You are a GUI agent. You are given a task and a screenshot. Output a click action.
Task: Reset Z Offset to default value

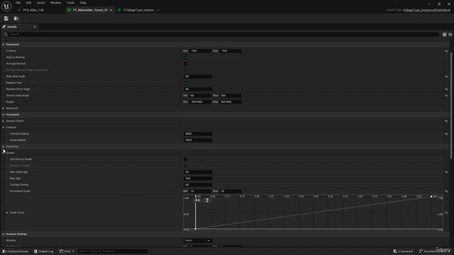coord(446,51)
